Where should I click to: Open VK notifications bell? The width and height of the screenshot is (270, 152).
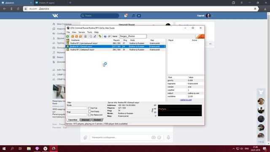point(126,16)
